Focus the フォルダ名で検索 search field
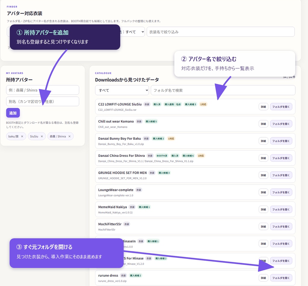This screenshot has width=308, height=286. pyautogui.click(x=223, y=90)
